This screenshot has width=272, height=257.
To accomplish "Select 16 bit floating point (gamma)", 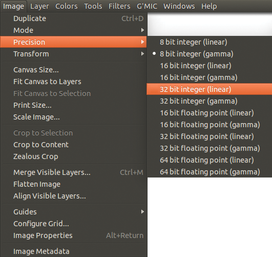I will coord(210,125).
